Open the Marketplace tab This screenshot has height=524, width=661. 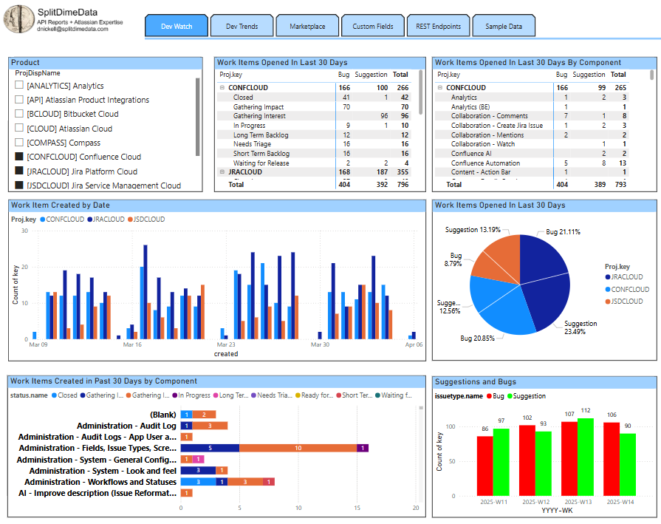(x=306, y=25)
